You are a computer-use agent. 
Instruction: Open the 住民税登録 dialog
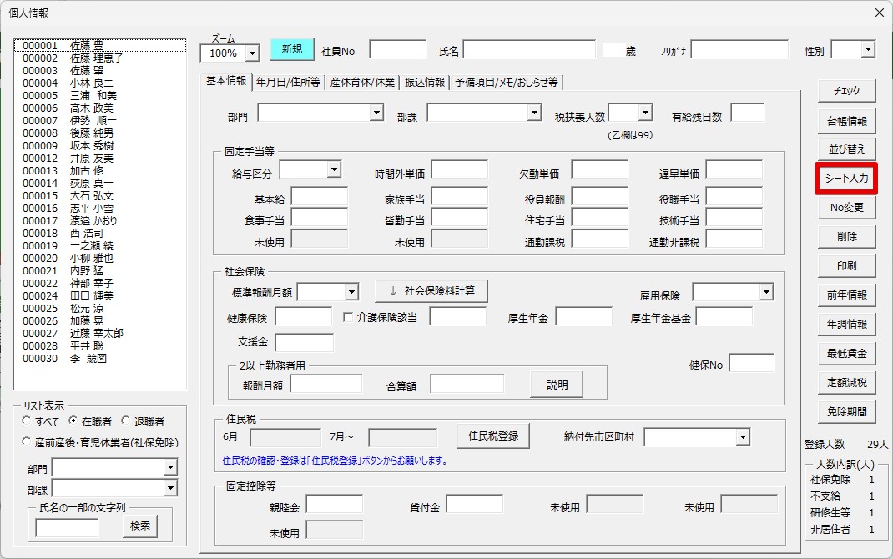click(x=493, y=436)
